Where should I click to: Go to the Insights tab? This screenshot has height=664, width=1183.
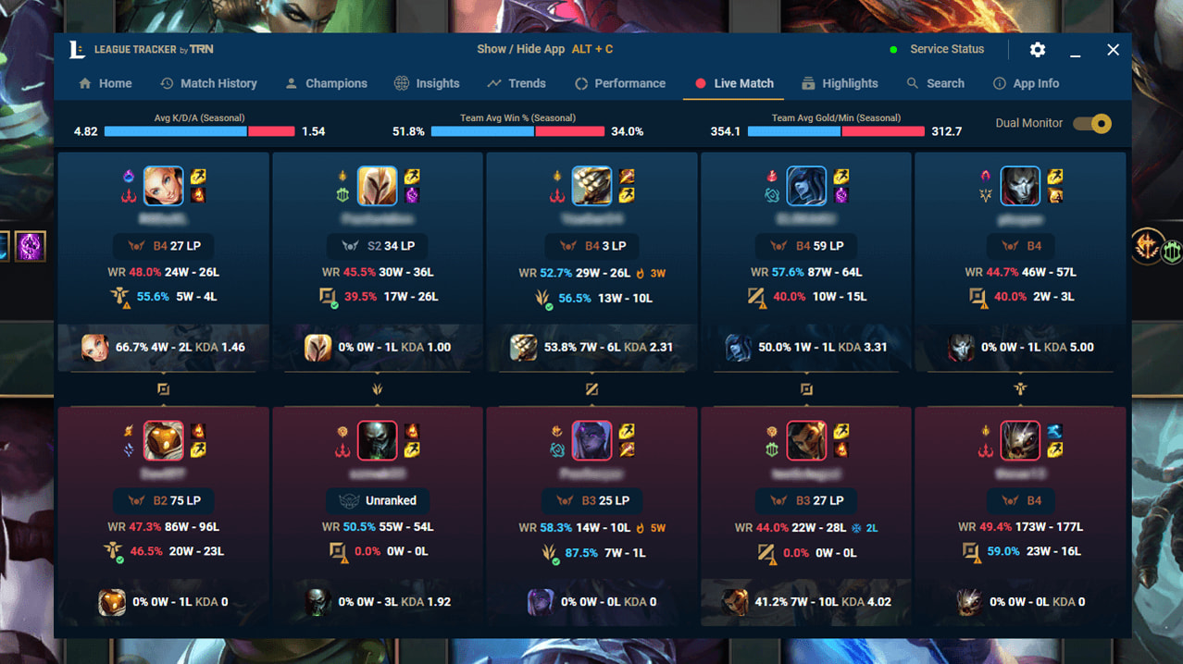point(427,83)
